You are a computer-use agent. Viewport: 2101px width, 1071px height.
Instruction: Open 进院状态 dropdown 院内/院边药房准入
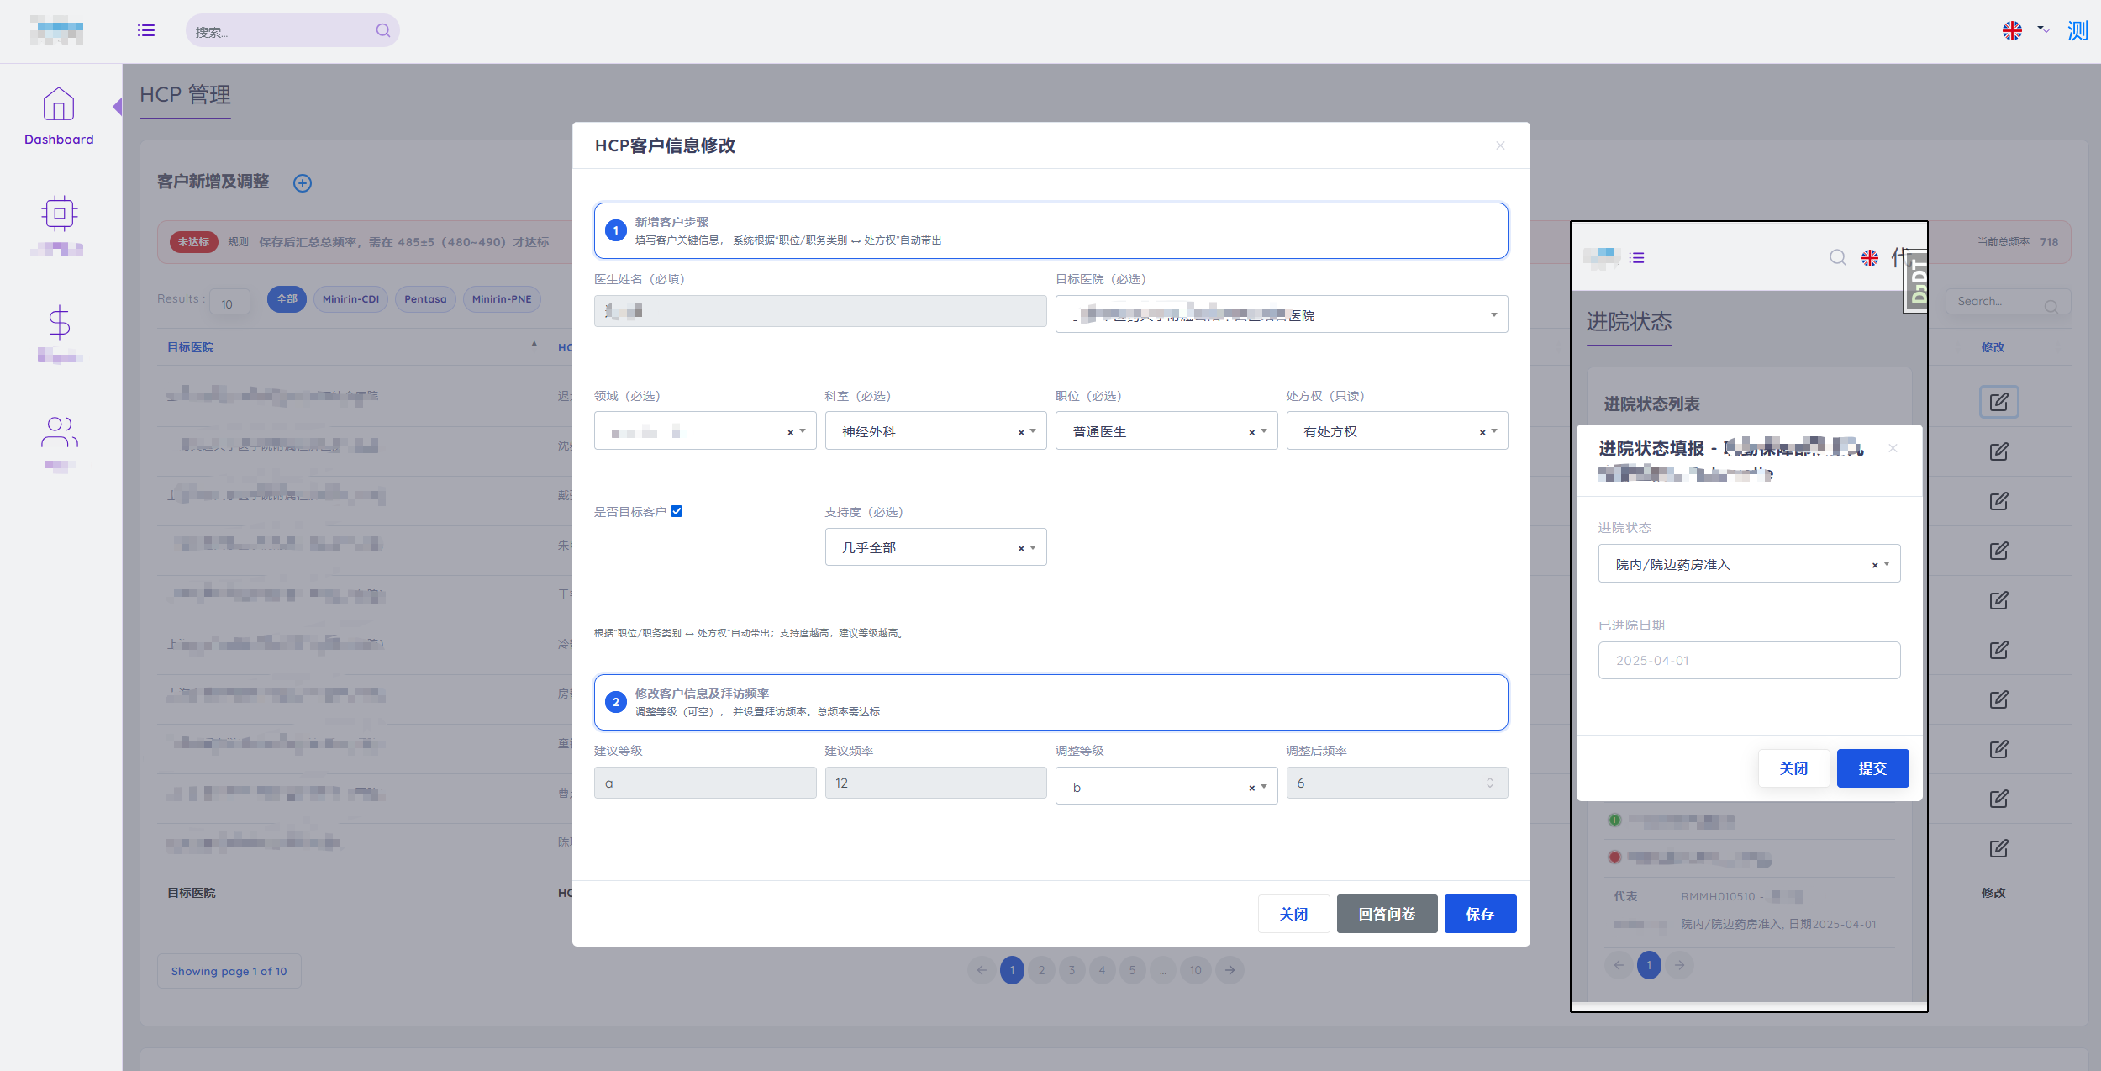(x=1749, y=564)
